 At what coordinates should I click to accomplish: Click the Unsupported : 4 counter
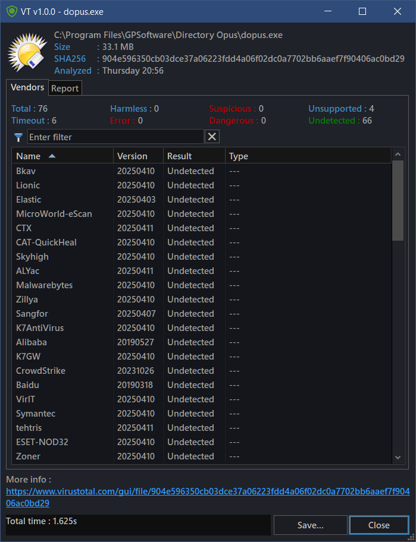tap(341, 109)
